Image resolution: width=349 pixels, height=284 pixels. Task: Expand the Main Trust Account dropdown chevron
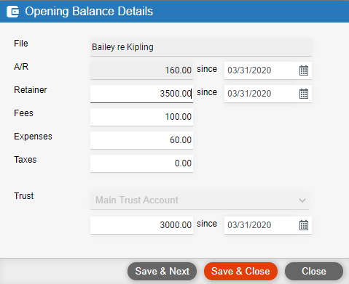coord(302,200)
